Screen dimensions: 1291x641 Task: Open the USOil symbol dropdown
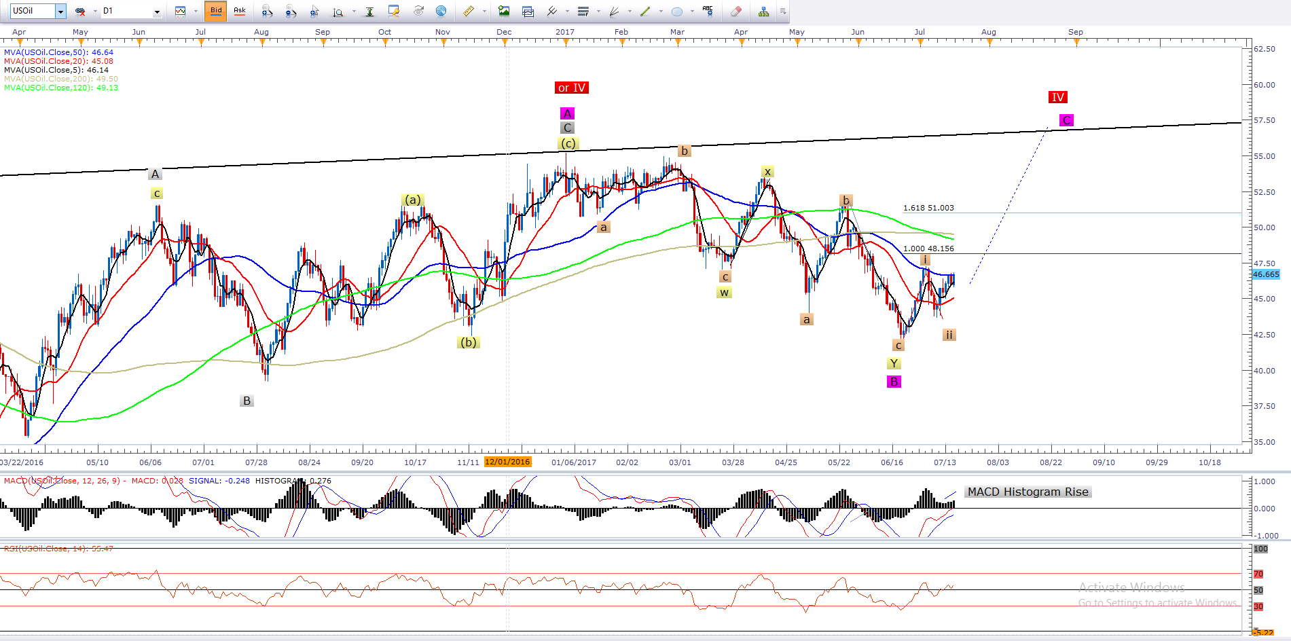[x=60, y=11]
